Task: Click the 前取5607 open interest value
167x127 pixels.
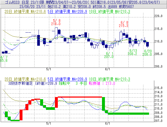Action: [x=126, y=7]
